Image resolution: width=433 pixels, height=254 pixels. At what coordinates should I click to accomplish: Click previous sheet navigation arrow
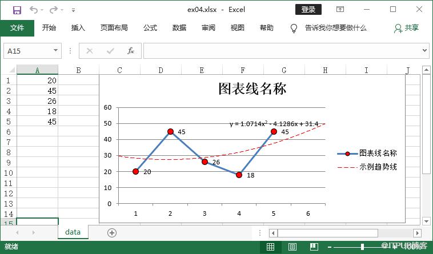17,232
